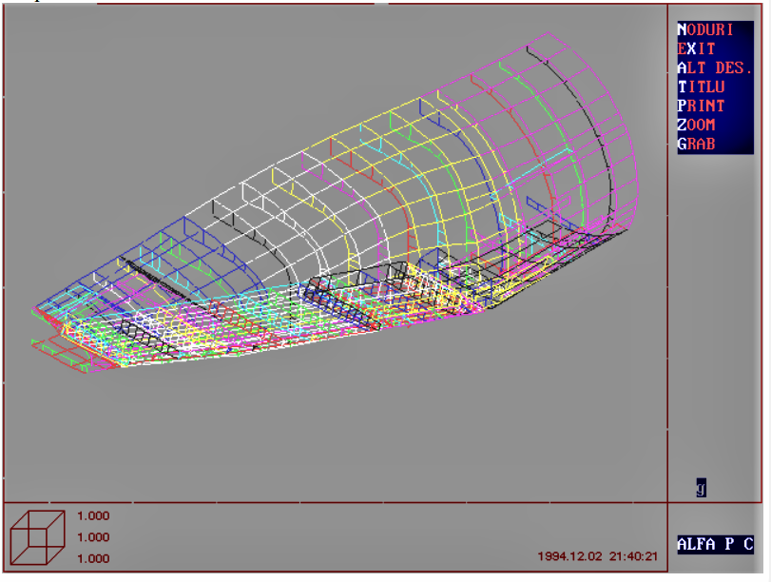
Task: Click the 'g' command input cursor
Action: (x=701, y=489)
